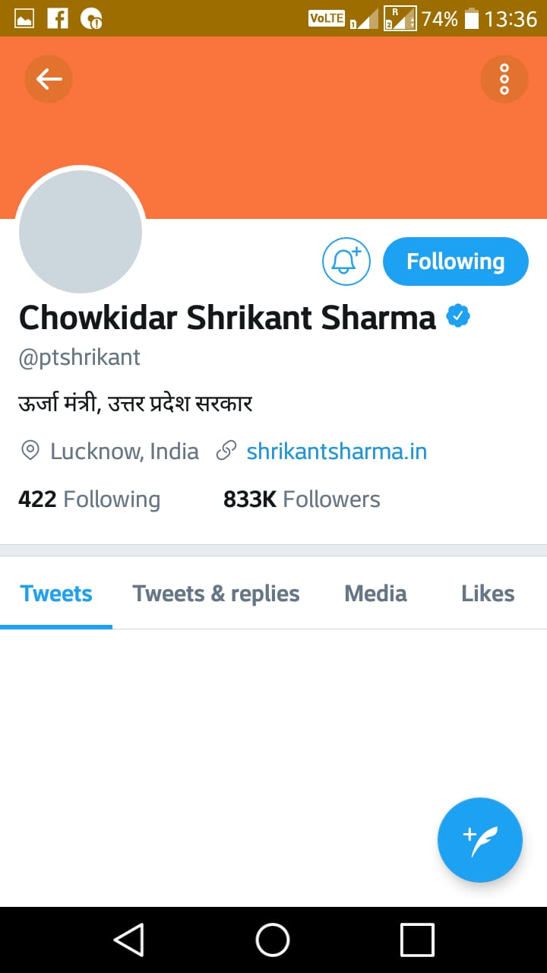Open the profile avatar picture
The width and height of the screenshot is (547, 973).
point(81,231)
